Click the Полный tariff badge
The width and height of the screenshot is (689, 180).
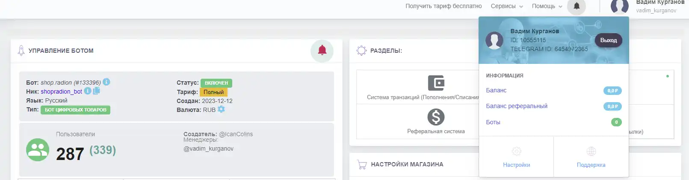(213, 92)
